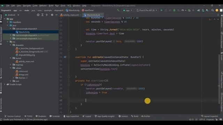
Task: Toggle the Device File Explorer panel
Action: (x=222, y=102)
